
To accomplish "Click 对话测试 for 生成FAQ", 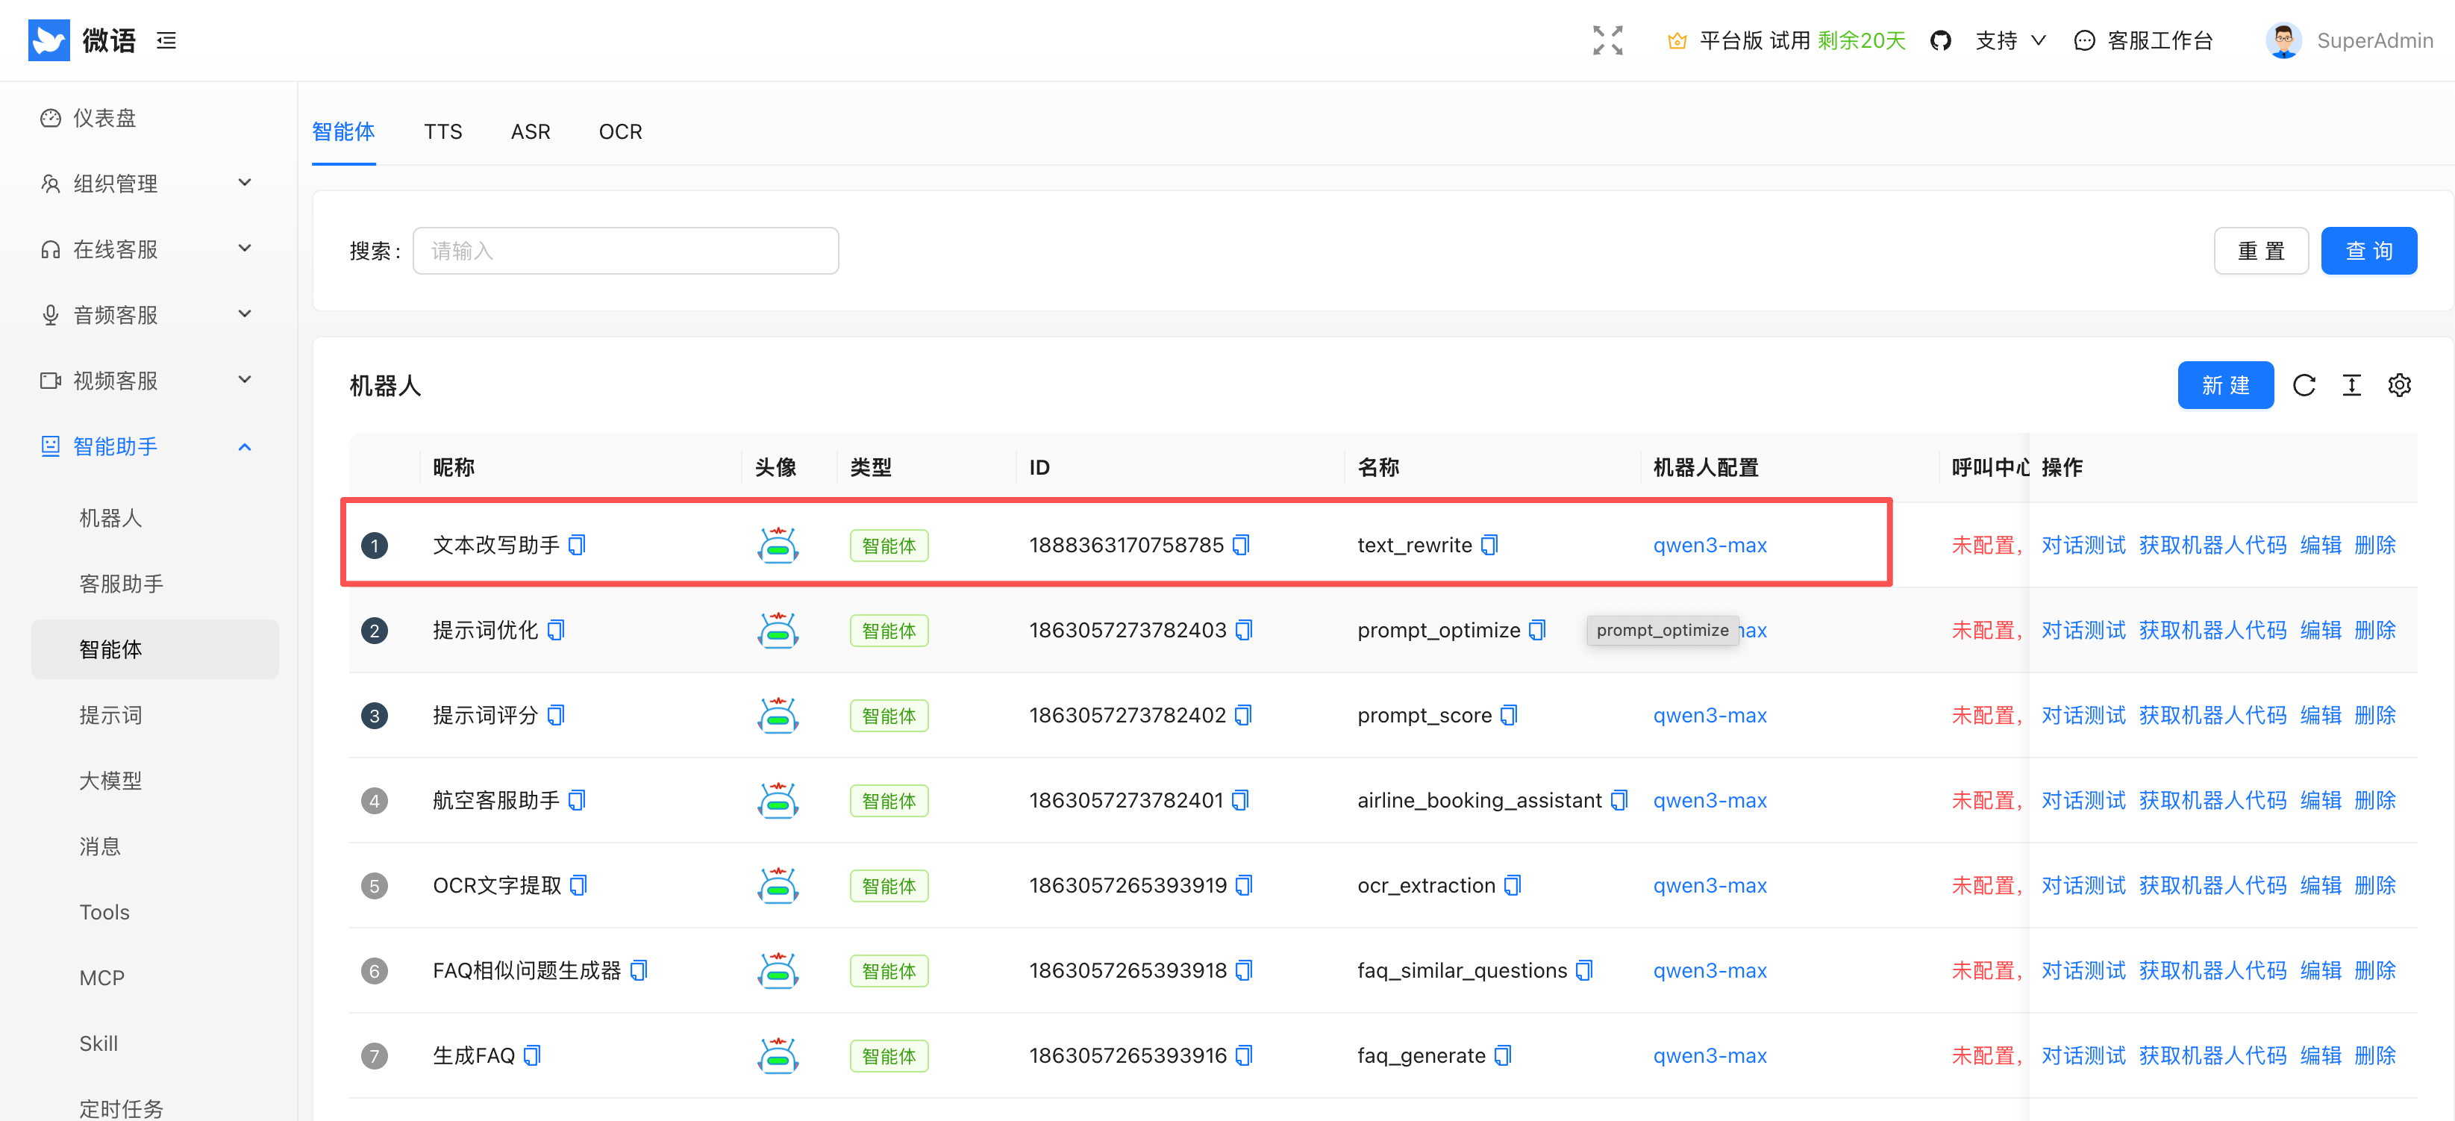I will click(x=2083, y=1055).
